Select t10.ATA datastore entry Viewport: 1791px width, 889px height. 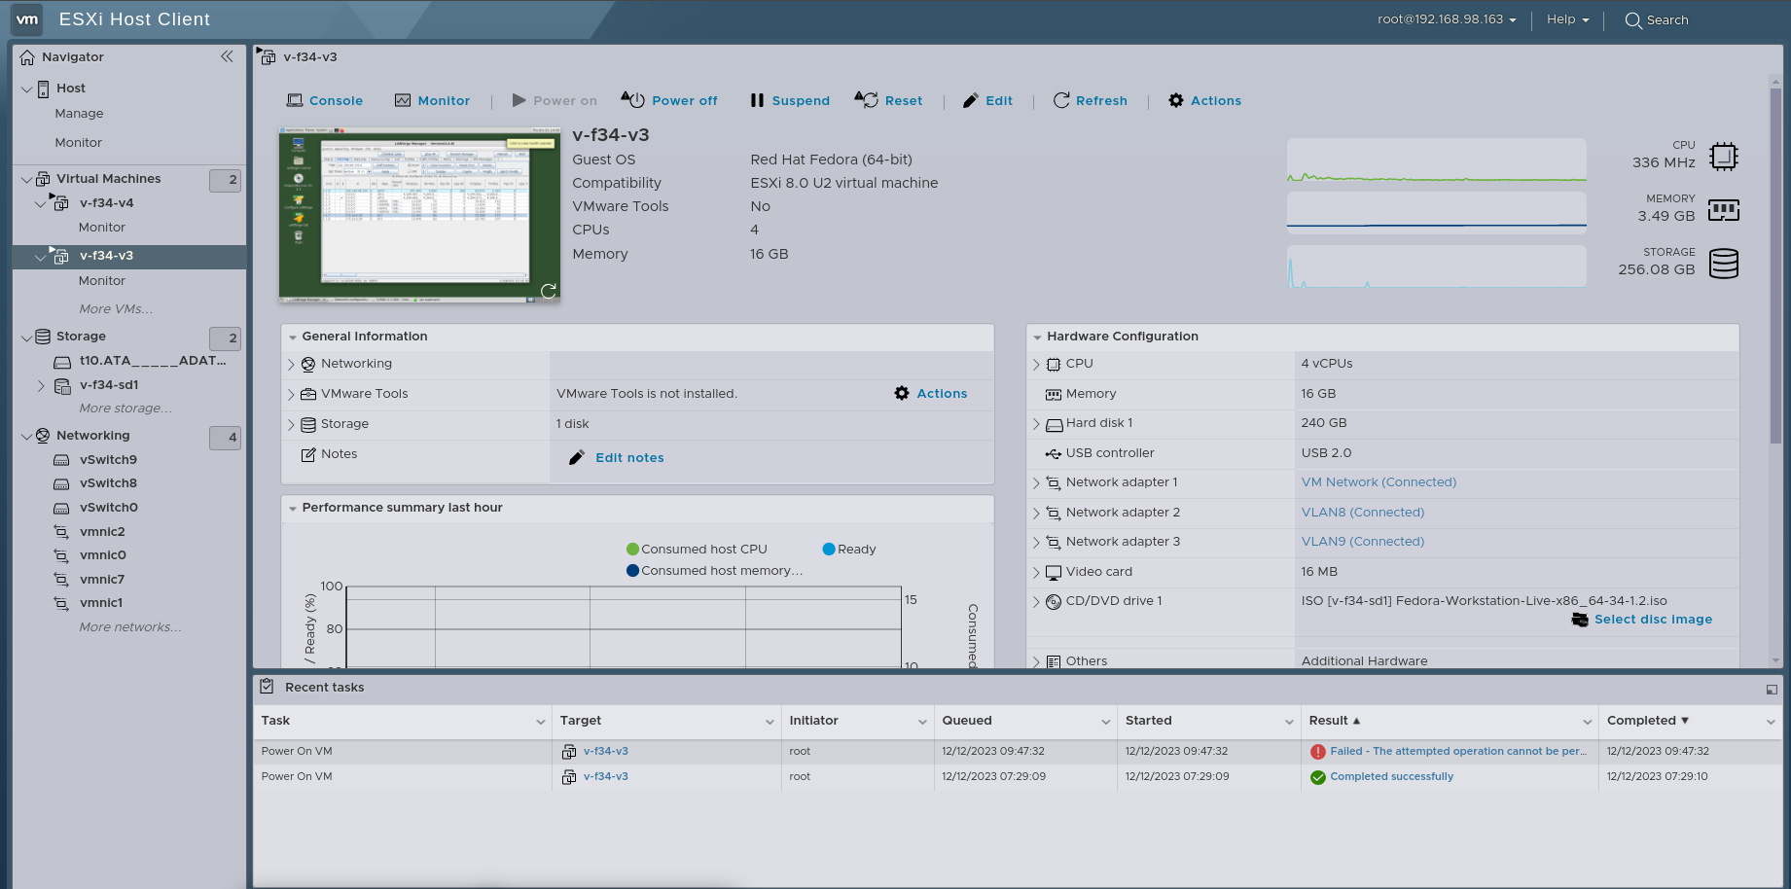point(153,360)
